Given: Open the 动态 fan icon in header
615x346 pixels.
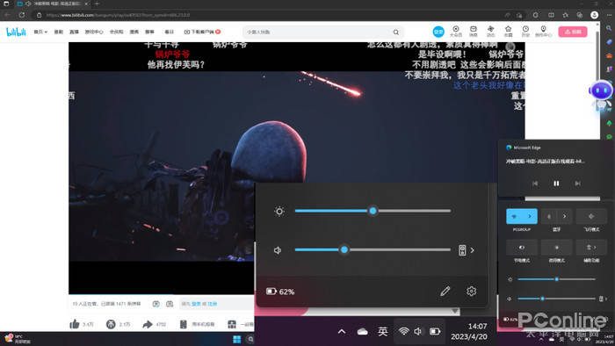Looking at the screenshot, I should (x=490, y=32).
